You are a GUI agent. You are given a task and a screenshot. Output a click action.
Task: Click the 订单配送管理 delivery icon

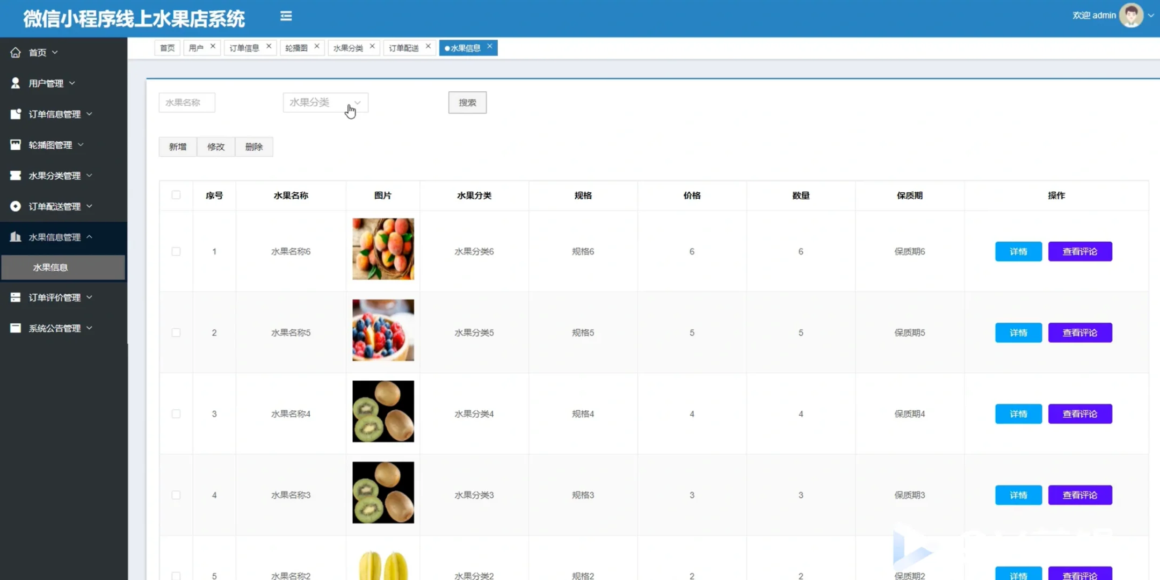pyautogui.click(x=15, y=206)
